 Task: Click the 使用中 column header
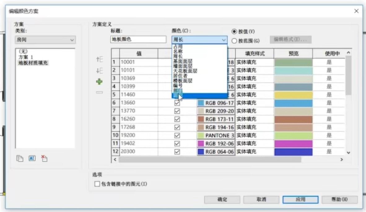click(x=329, y=53)
